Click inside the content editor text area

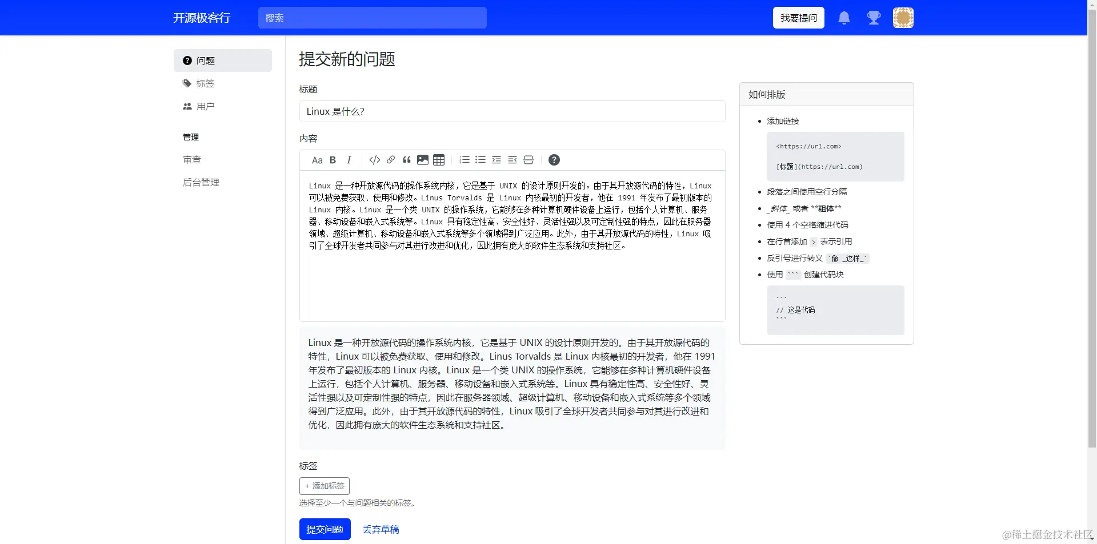coord(513,245)
